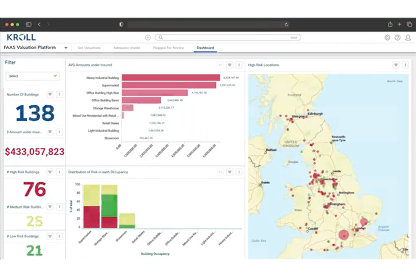Open the kebab menu on High Risk Locations panel
This screenshot has height=277, width=416.
(x=405, y=65)
